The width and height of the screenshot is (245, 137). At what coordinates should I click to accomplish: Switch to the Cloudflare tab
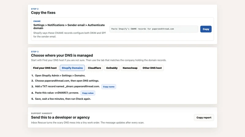click(94, 68)
